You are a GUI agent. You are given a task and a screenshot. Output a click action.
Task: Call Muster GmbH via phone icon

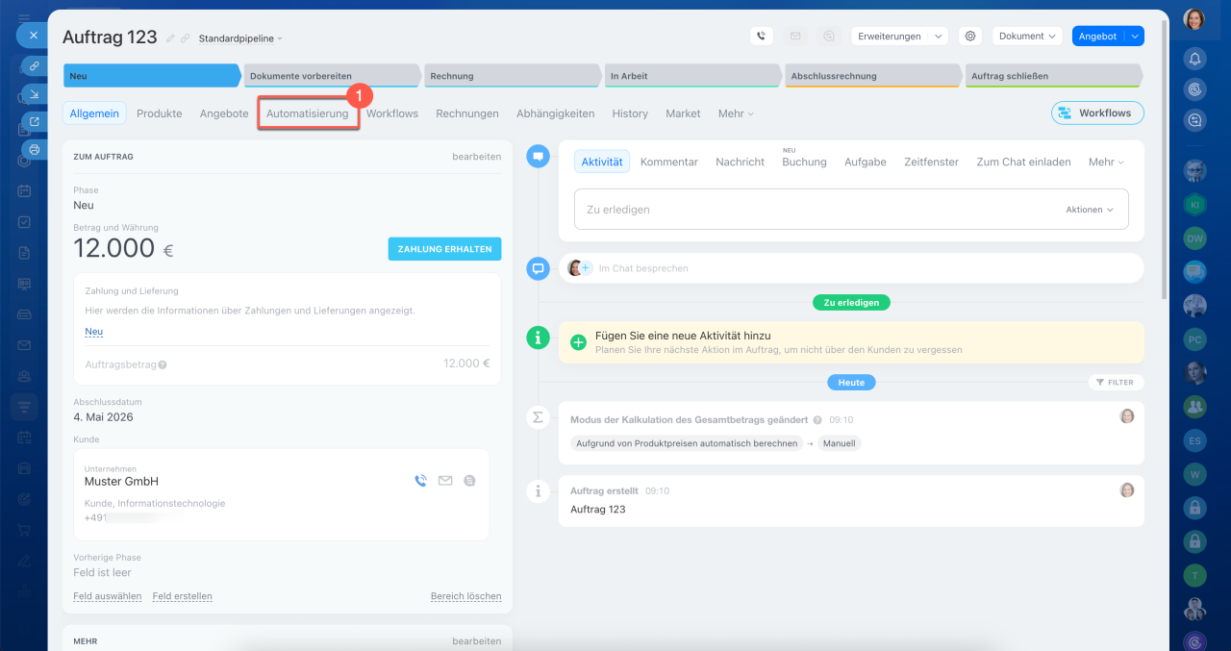tap(420, 481)
